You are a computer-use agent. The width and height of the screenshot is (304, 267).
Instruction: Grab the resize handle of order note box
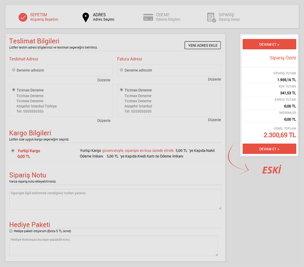(219, 208)
